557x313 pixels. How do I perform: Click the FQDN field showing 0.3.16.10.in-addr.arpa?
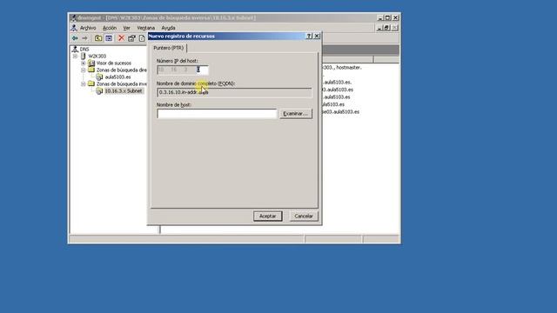(234, 92)
